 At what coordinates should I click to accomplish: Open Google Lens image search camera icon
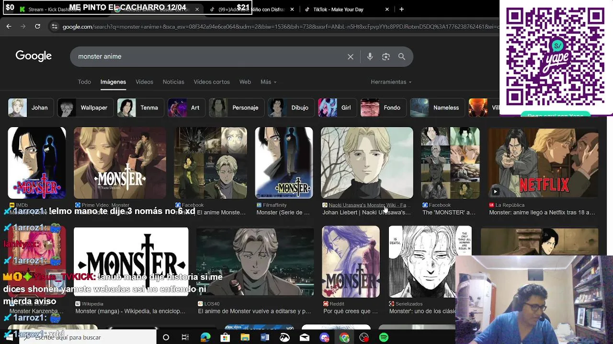[386, 57]
